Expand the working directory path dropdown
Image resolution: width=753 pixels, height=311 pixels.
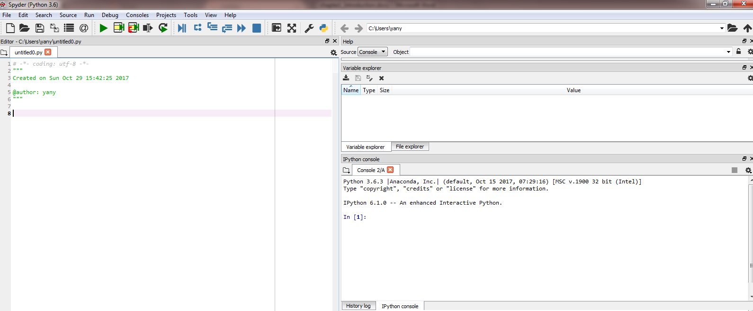click(x=722, y=28)
